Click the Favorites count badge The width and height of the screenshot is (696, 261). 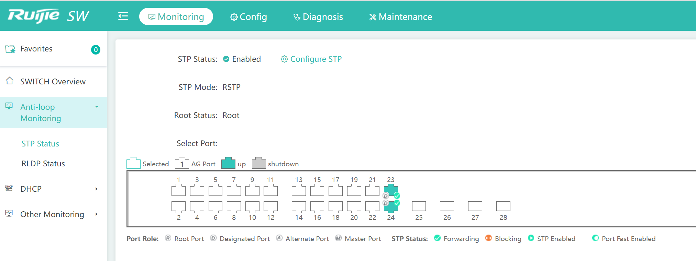[x=96, y=50]
